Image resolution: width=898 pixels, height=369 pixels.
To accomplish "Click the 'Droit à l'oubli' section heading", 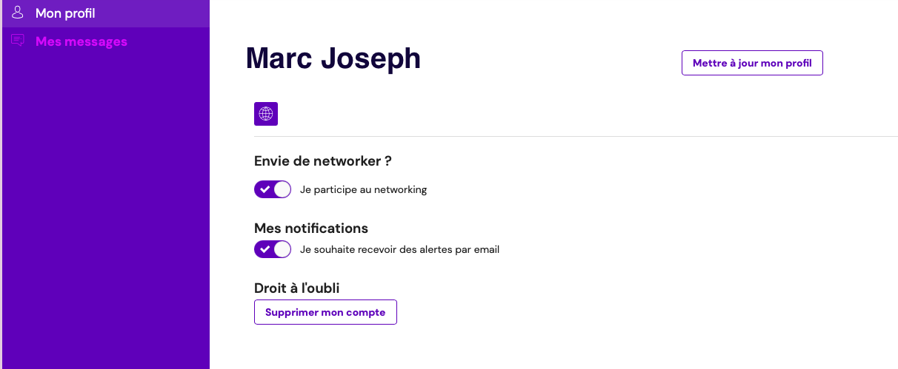I will [296, 288].
